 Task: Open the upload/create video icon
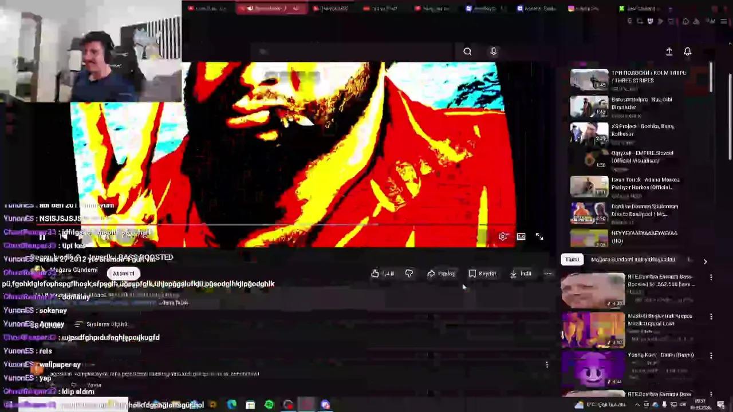pyautogui.click(x=669, y=51)
